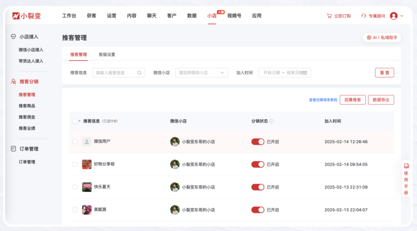Click the 招募推客 button
The width and height of the screenshot is (417, 231).
tap(352, 100)
